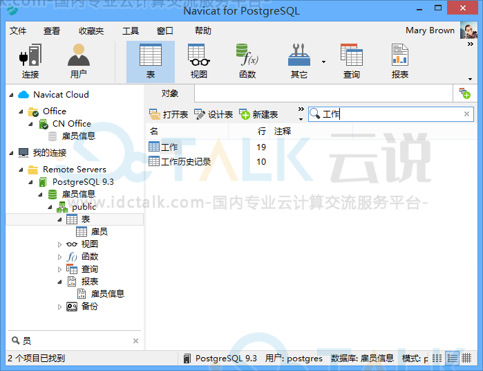The width and height of the screenshot is (483, 371).
Task: Open the 连接 (Connection) toolbar icon
Action: [30, 62]
